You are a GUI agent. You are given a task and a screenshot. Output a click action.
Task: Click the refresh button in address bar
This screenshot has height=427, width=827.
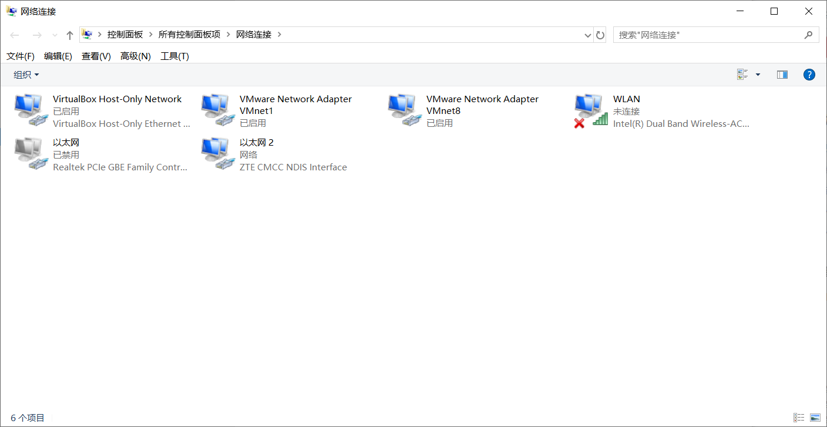[x=600, y=35]
